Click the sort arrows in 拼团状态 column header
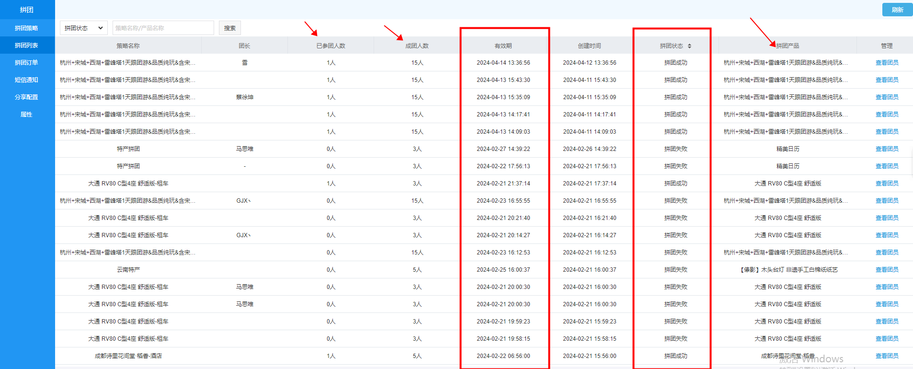 (x=689, y=46)
